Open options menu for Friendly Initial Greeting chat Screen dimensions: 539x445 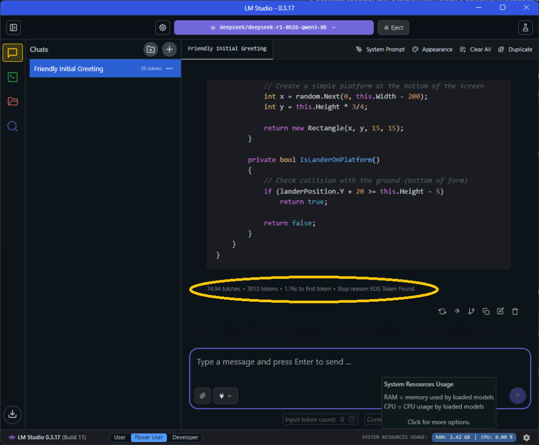(x=170, y=69)
